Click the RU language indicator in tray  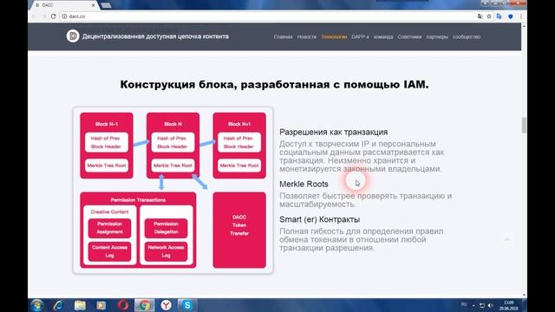click(x=464, y=304)
